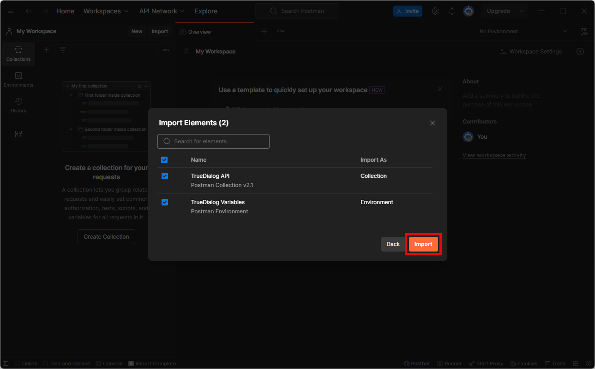Uncheck the TrueDialog API checkbox
595x369 pixels.
165,176
